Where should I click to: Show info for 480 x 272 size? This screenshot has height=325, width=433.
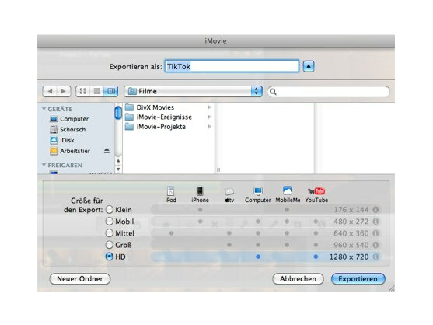(x=375, y=222)
